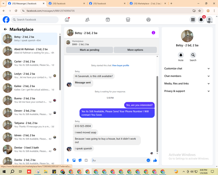Image resolution: width=218 pixels, height=175 pixels.
Task: Open Denise 3 bed 3 bath conversation
Action: 30,149
